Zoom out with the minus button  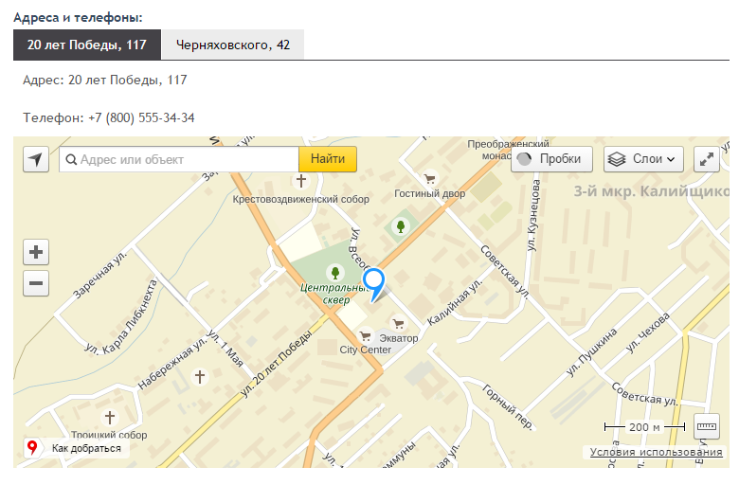[x=36, y=282]
